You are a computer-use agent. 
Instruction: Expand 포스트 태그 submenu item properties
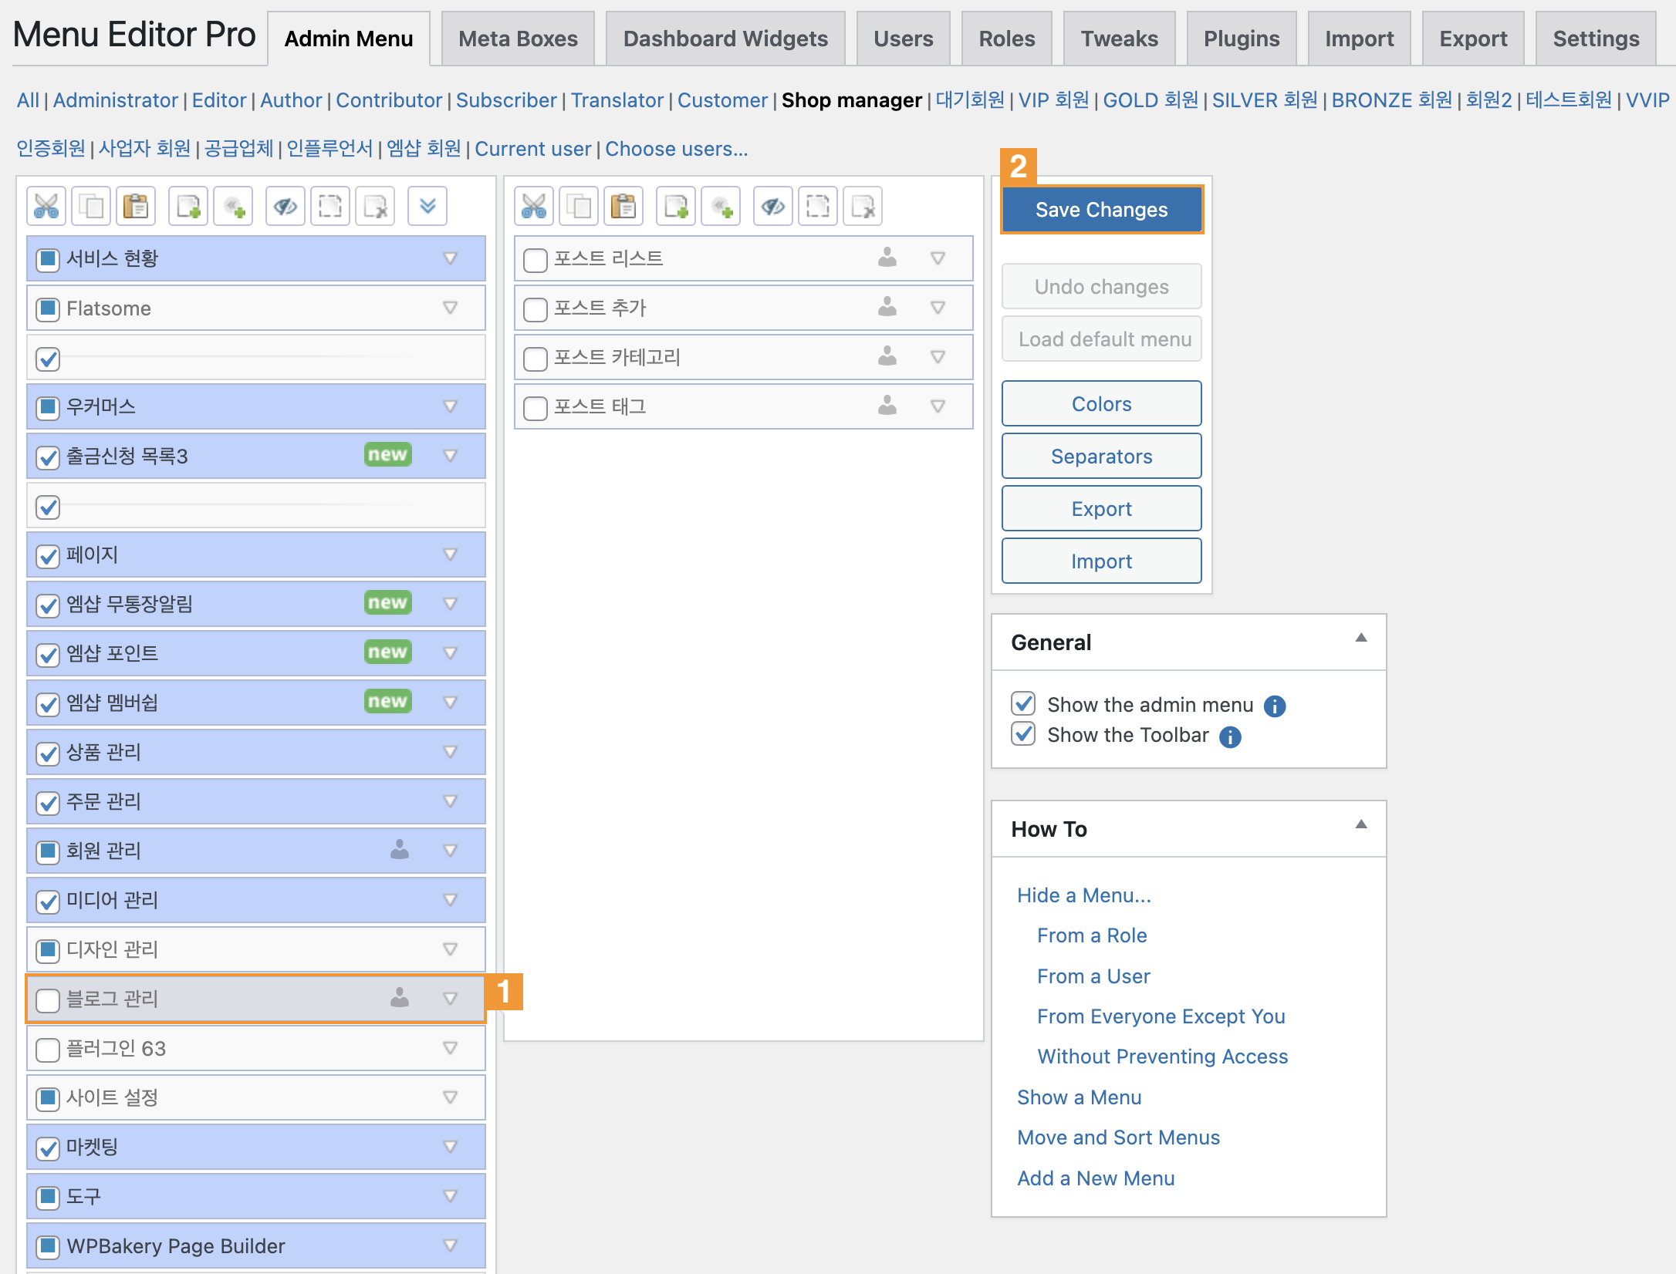tap(938, 406)
